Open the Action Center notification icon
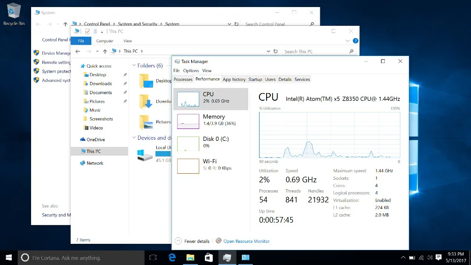Viewport: 471px width, 265px height. pyautogui.click(x=439, y=257)
